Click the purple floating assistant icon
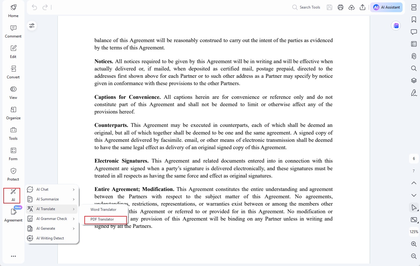 (x=396, y=26)
